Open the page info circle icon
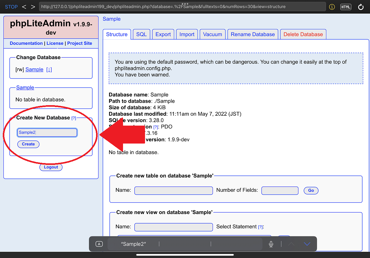The height and width of the screenshot is (258, 370). click(x=332, y=7)
